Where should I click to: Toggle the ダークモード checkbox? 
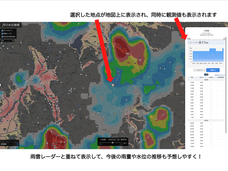(x=3, y=30)
